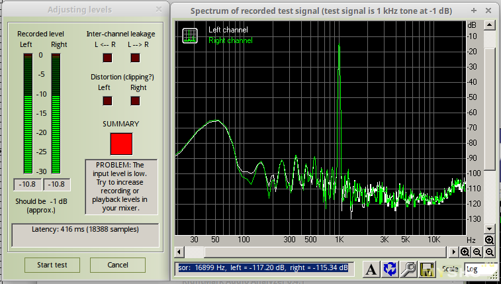The width and height of the screenshot is (501, 284).
Task: Close the Spectrum of recorded test signal window
Action: coord(488,11)
